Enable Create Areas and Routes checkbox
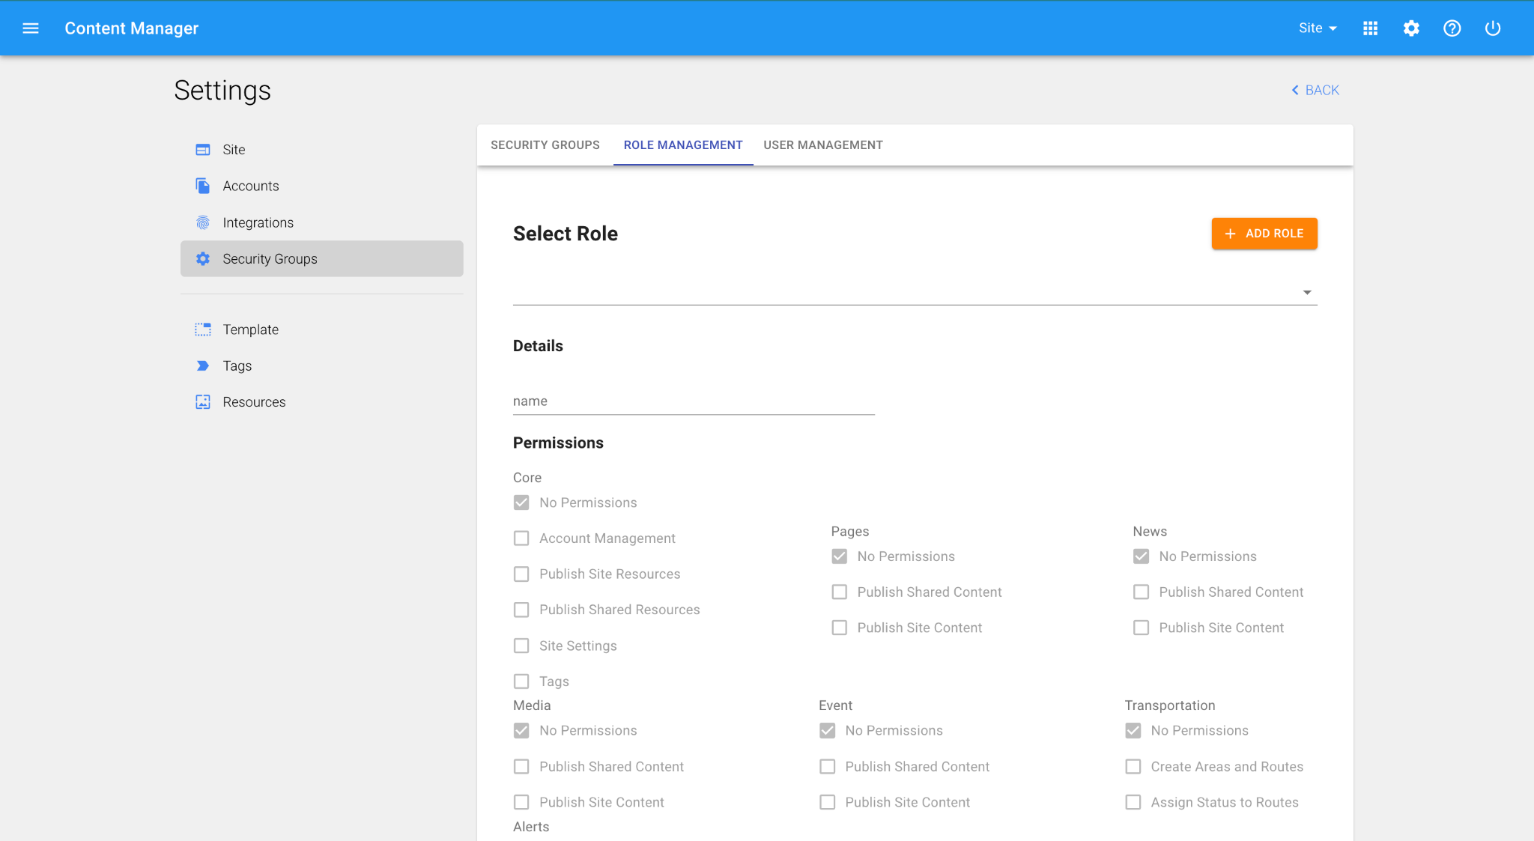 tap(1133, 767)
